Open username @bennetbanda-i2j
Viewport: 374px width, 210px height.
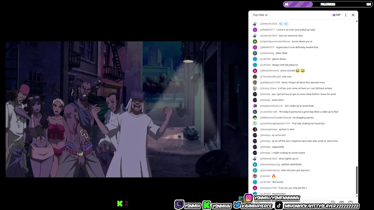270,170
